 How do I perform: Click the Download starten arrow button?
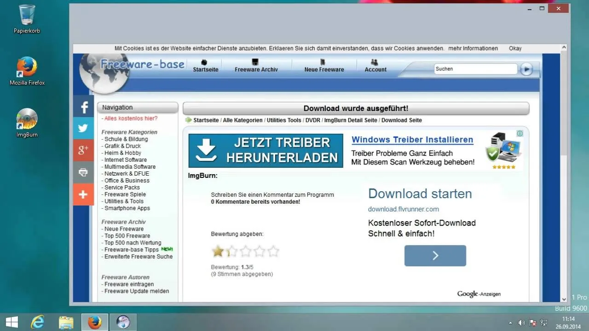(x=435, y=256)
